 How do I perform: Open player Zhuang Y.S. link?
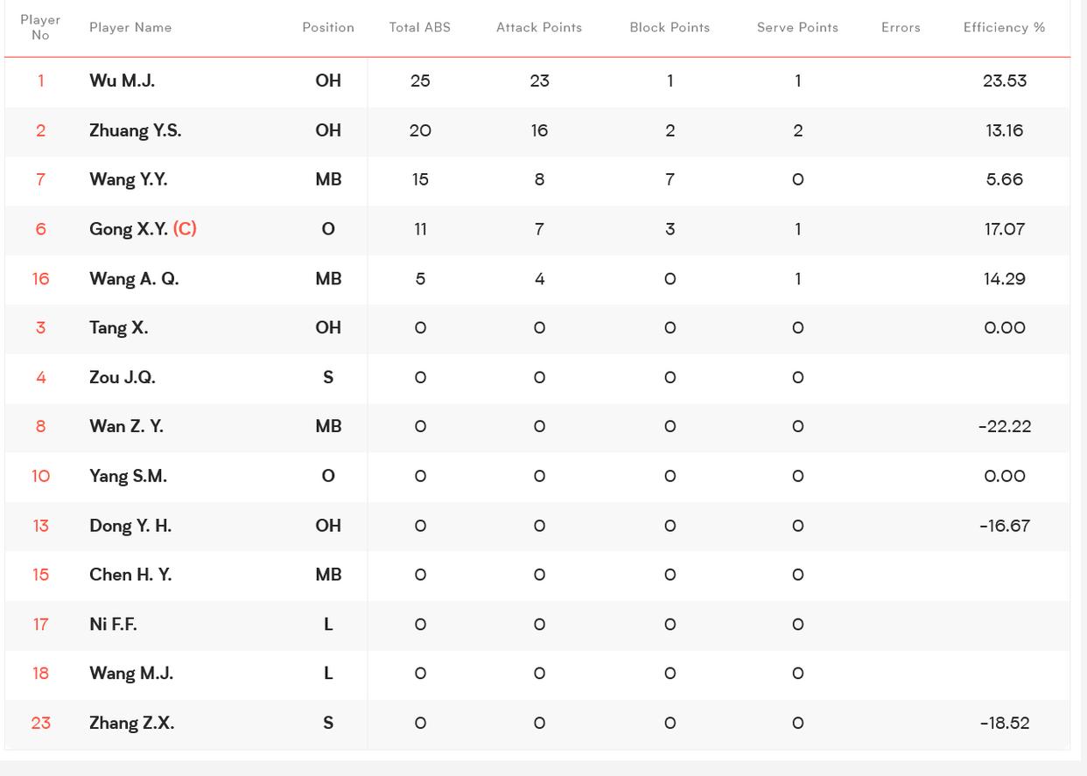pyautogui.click(x=135, y=130)
